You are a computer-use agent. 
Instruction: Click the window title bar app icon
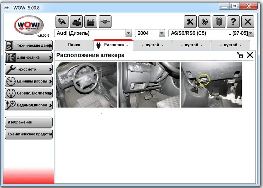(6, 8)
